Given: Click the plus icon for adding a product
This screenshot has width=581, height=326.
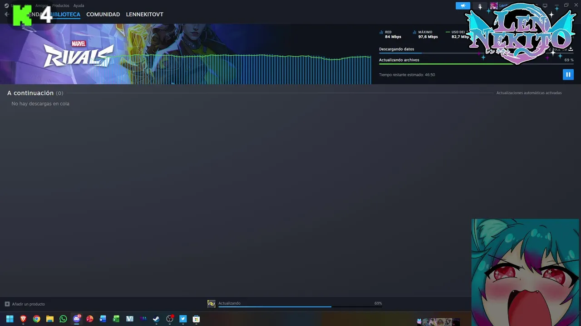Looking at the screenshot, I should (7, 304).
